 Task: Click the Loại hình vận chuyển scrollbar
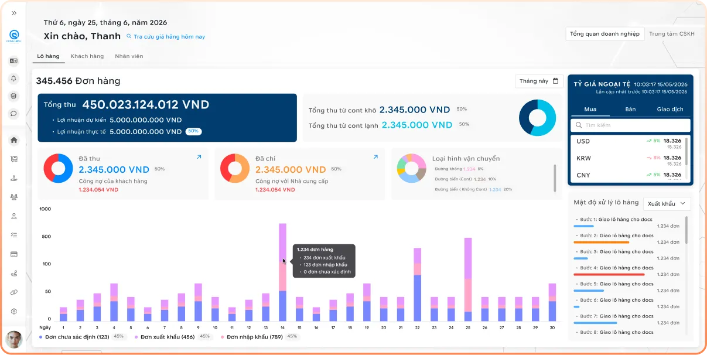(x=554, y=177)
